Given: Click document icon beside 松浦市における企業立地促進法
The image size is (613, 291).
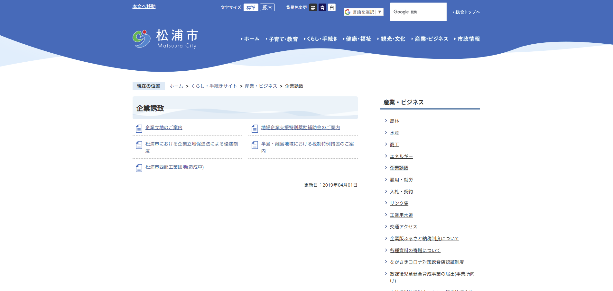Looking at the screenshot, I should click(139, 145).
